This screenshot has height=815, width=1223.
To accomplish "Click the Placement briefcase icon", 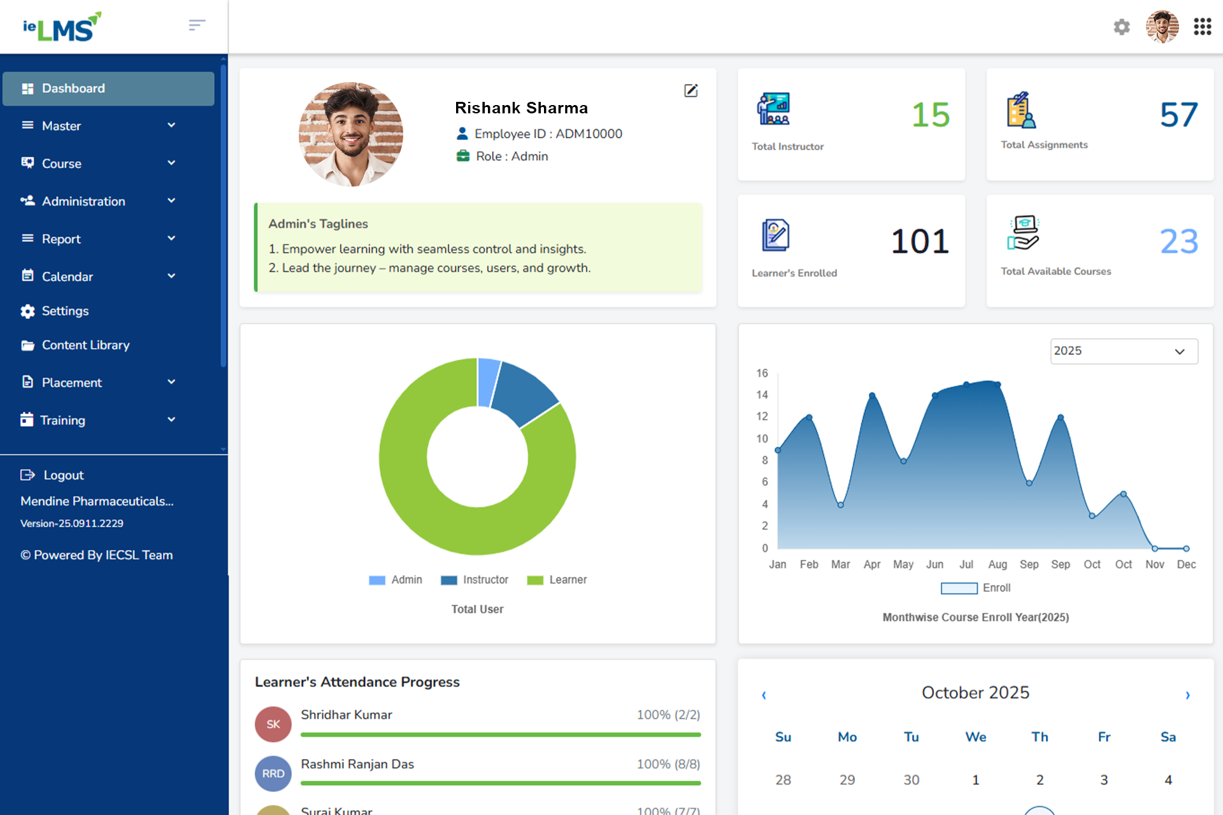I will point(27,382).
